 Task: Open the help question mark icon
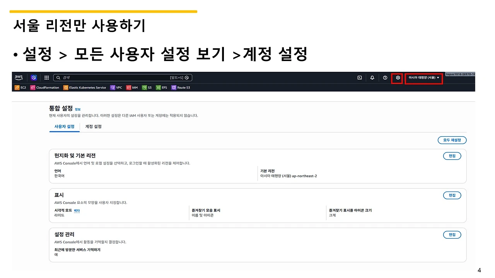point(385,78)
